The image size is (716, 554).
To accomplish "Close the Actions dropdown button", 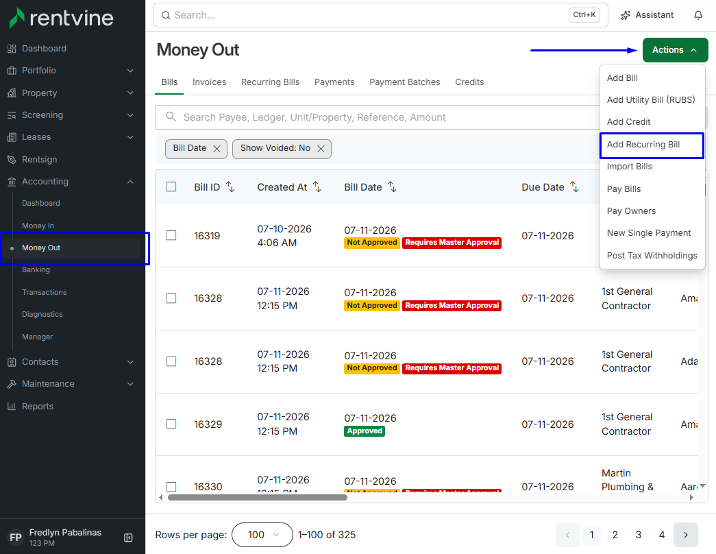I will 675,50.
